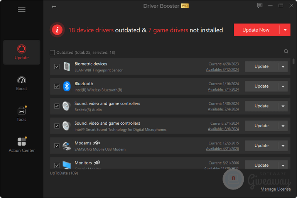Open the hamburger menu
The height and width of the screenshot is (198, 297).
(22, 10)
